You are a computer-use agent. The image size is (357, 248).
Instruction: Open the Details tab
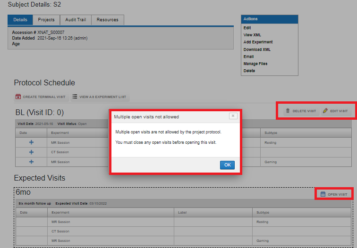pos(20,20)
